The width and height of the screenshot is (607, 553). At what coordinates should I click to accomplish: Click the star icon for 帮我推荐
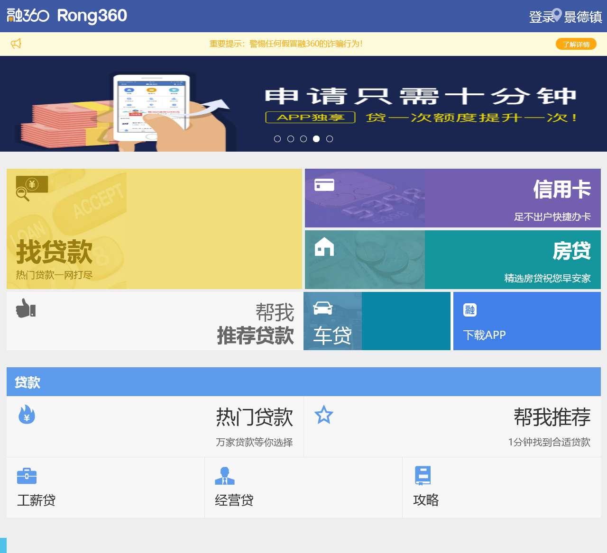point(324,415)
